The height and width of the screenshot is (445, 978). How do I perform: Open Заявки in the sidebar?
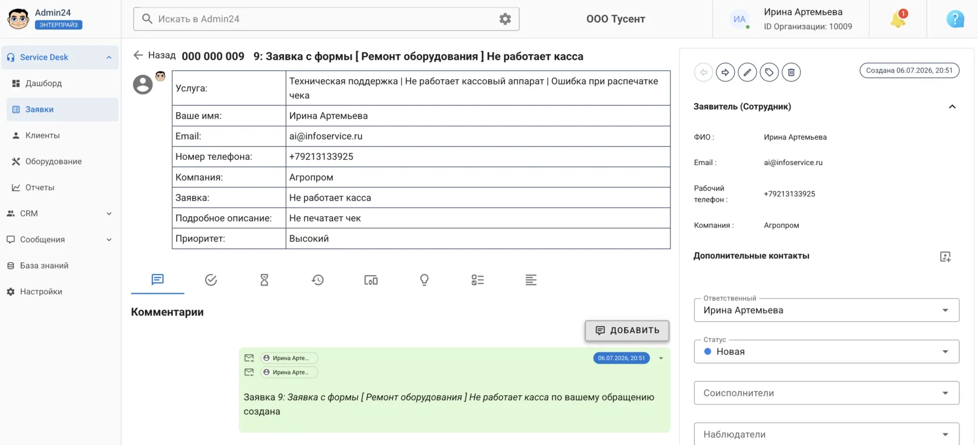62,109
